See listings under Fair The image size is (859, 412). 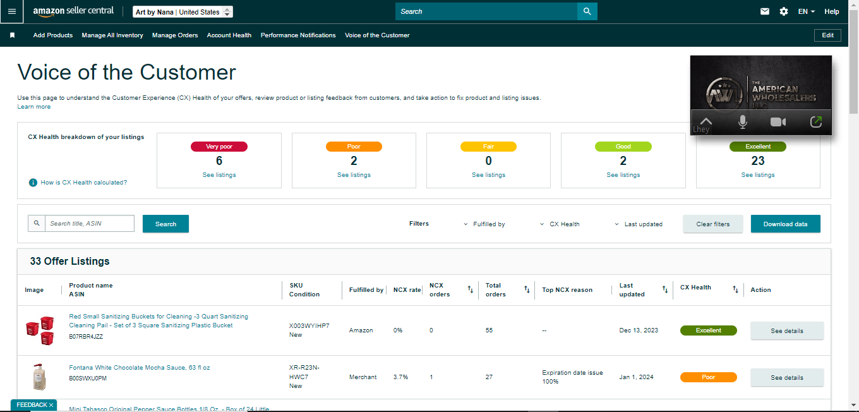point(488,175)
